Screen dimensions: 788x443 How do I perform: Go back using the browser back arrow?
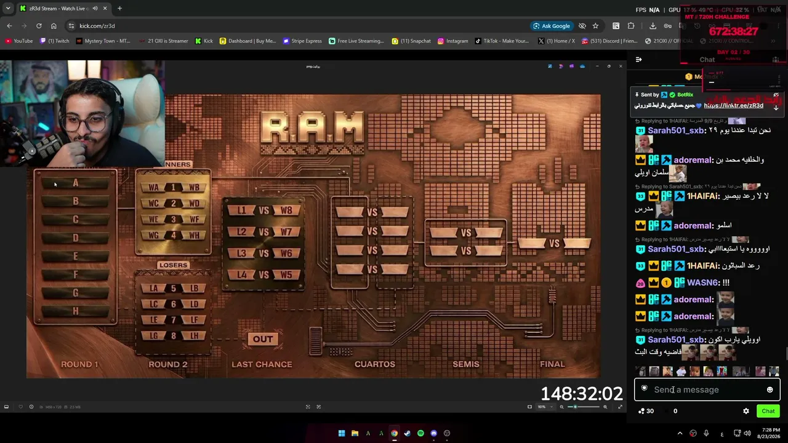[9, 26]
